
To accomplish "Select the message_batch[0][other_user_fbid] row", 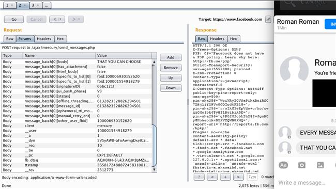I will coord(77,121).
